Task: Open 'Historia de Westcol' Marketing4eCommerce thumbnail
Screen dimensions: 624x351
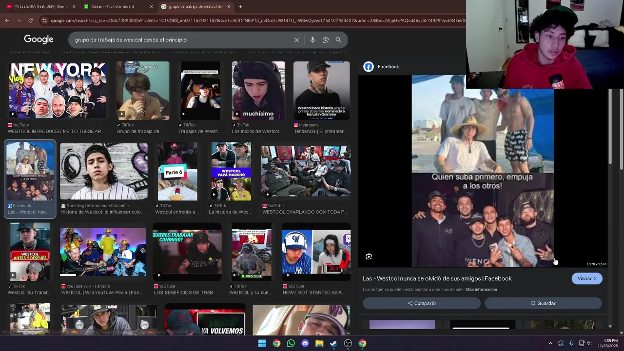Action: (x=103, y=171)
